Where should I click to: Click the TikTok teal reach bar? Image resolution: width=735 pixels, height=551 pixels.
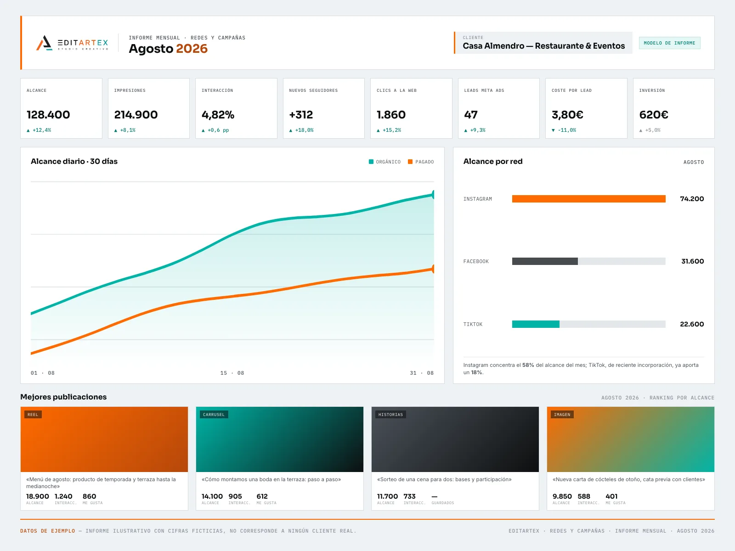pyautogui.click(x=536, y=324)
